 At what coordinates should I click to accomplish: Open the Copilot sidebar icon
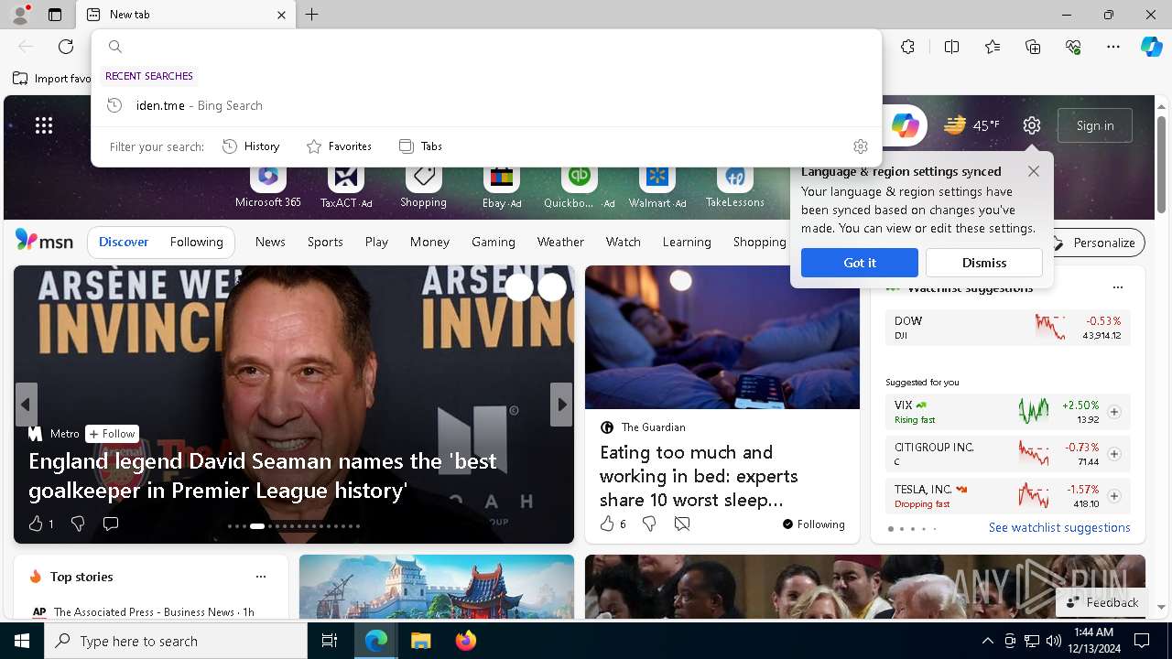(x=1151, y=47)
